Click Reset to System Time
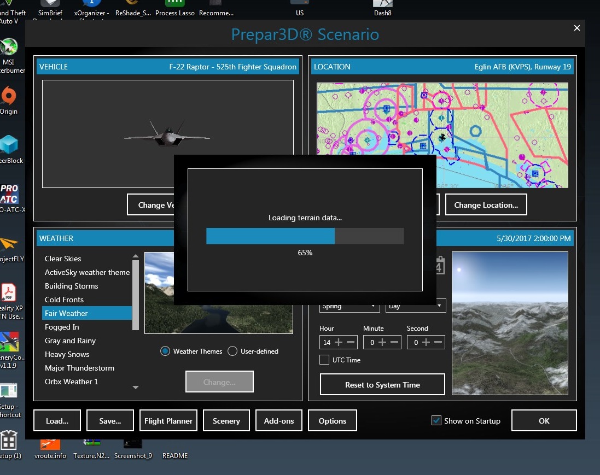 click(x=382, y=384)
